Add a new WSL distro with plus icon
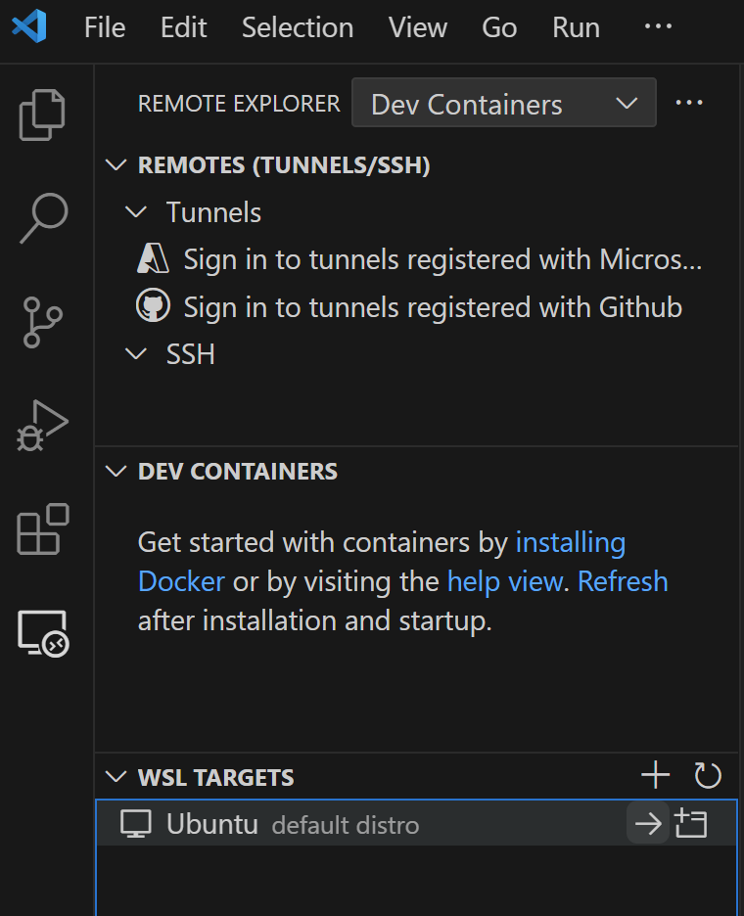Viewport: 744px width, 916px height. 655,775
